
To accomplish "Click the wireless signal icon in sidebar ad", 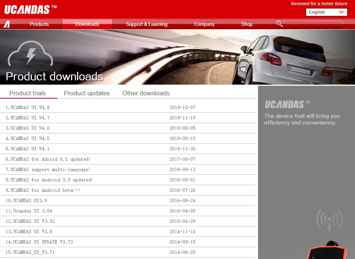I will pos(329,220).
